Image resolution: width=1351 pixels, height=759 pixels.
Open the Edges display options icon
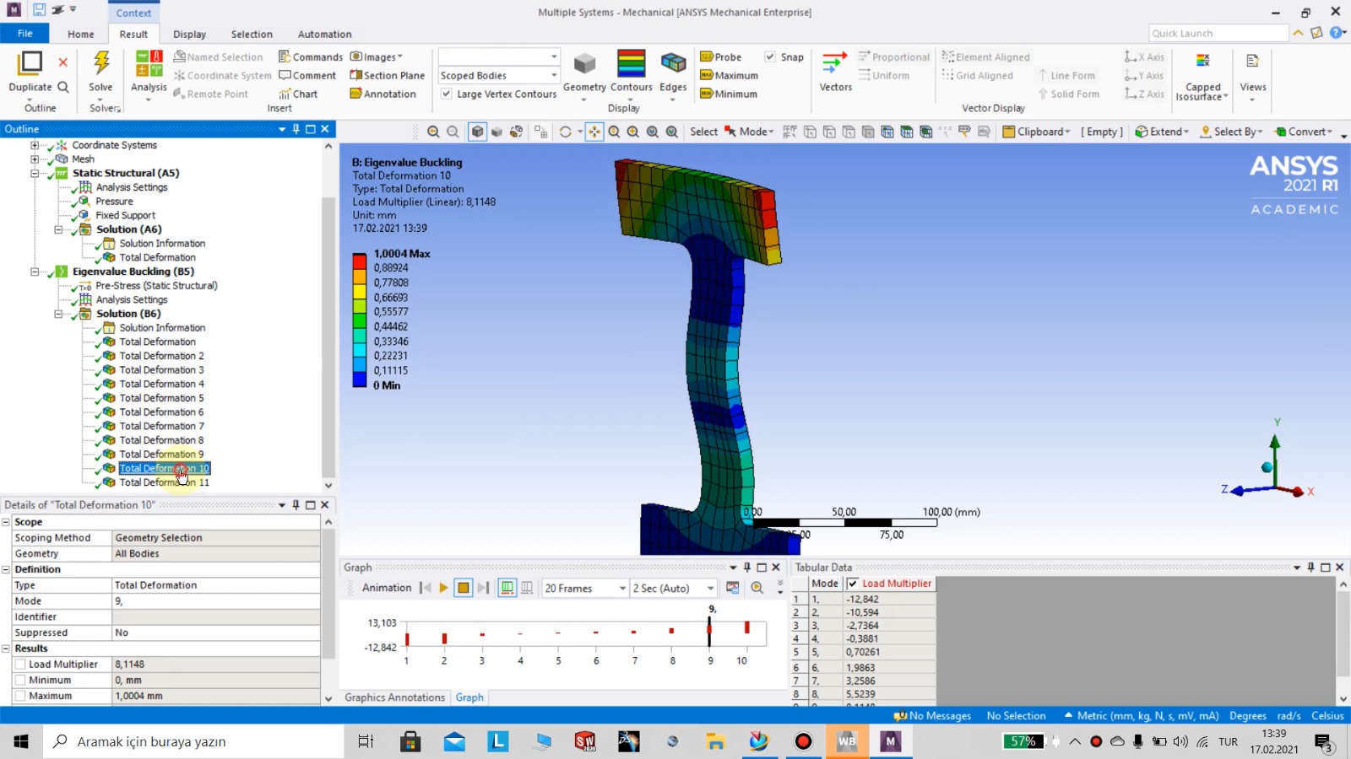673,63
